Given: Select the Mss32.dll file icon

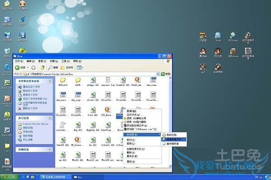Looking at the screenshot, I should coord(78,157).
